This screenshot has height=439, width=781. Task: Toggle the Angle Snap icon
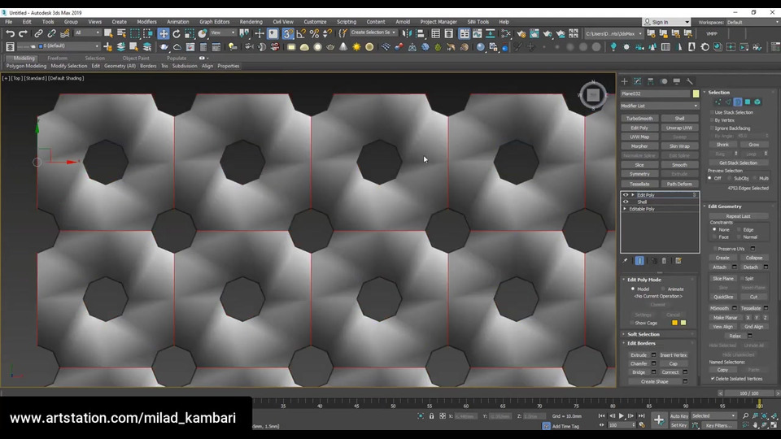click(x=301, y=33)
